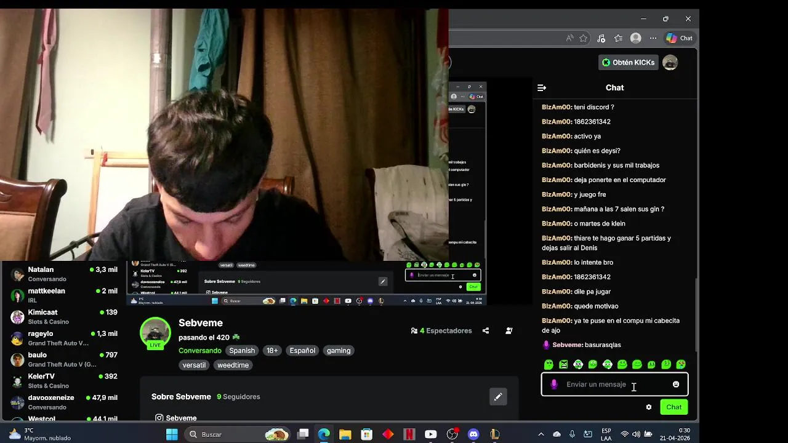This screenshot has height=443, width=788.
Task: Open the chat settings gear
Action: [649, 407]
